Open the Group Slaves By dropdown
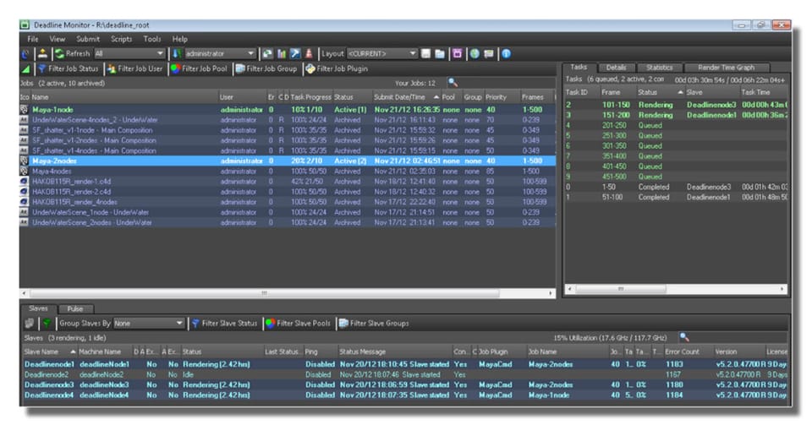This screenshot has width=812, height=425. (x=149, y=323)
